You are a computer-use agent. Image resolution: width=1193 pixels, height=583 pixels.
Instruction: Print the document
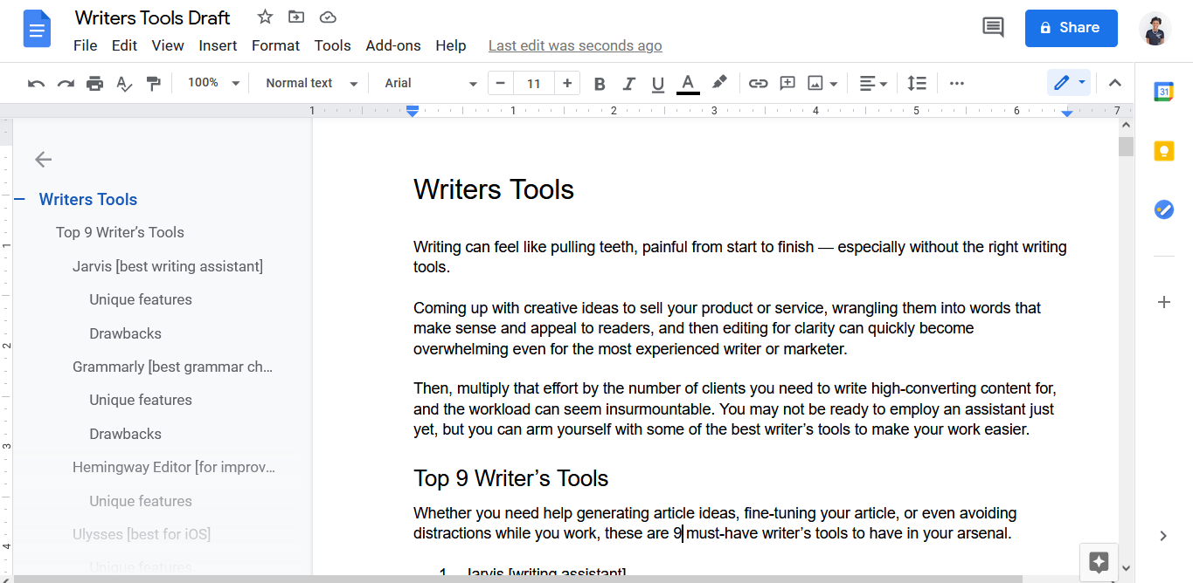[x=94, y=84]
